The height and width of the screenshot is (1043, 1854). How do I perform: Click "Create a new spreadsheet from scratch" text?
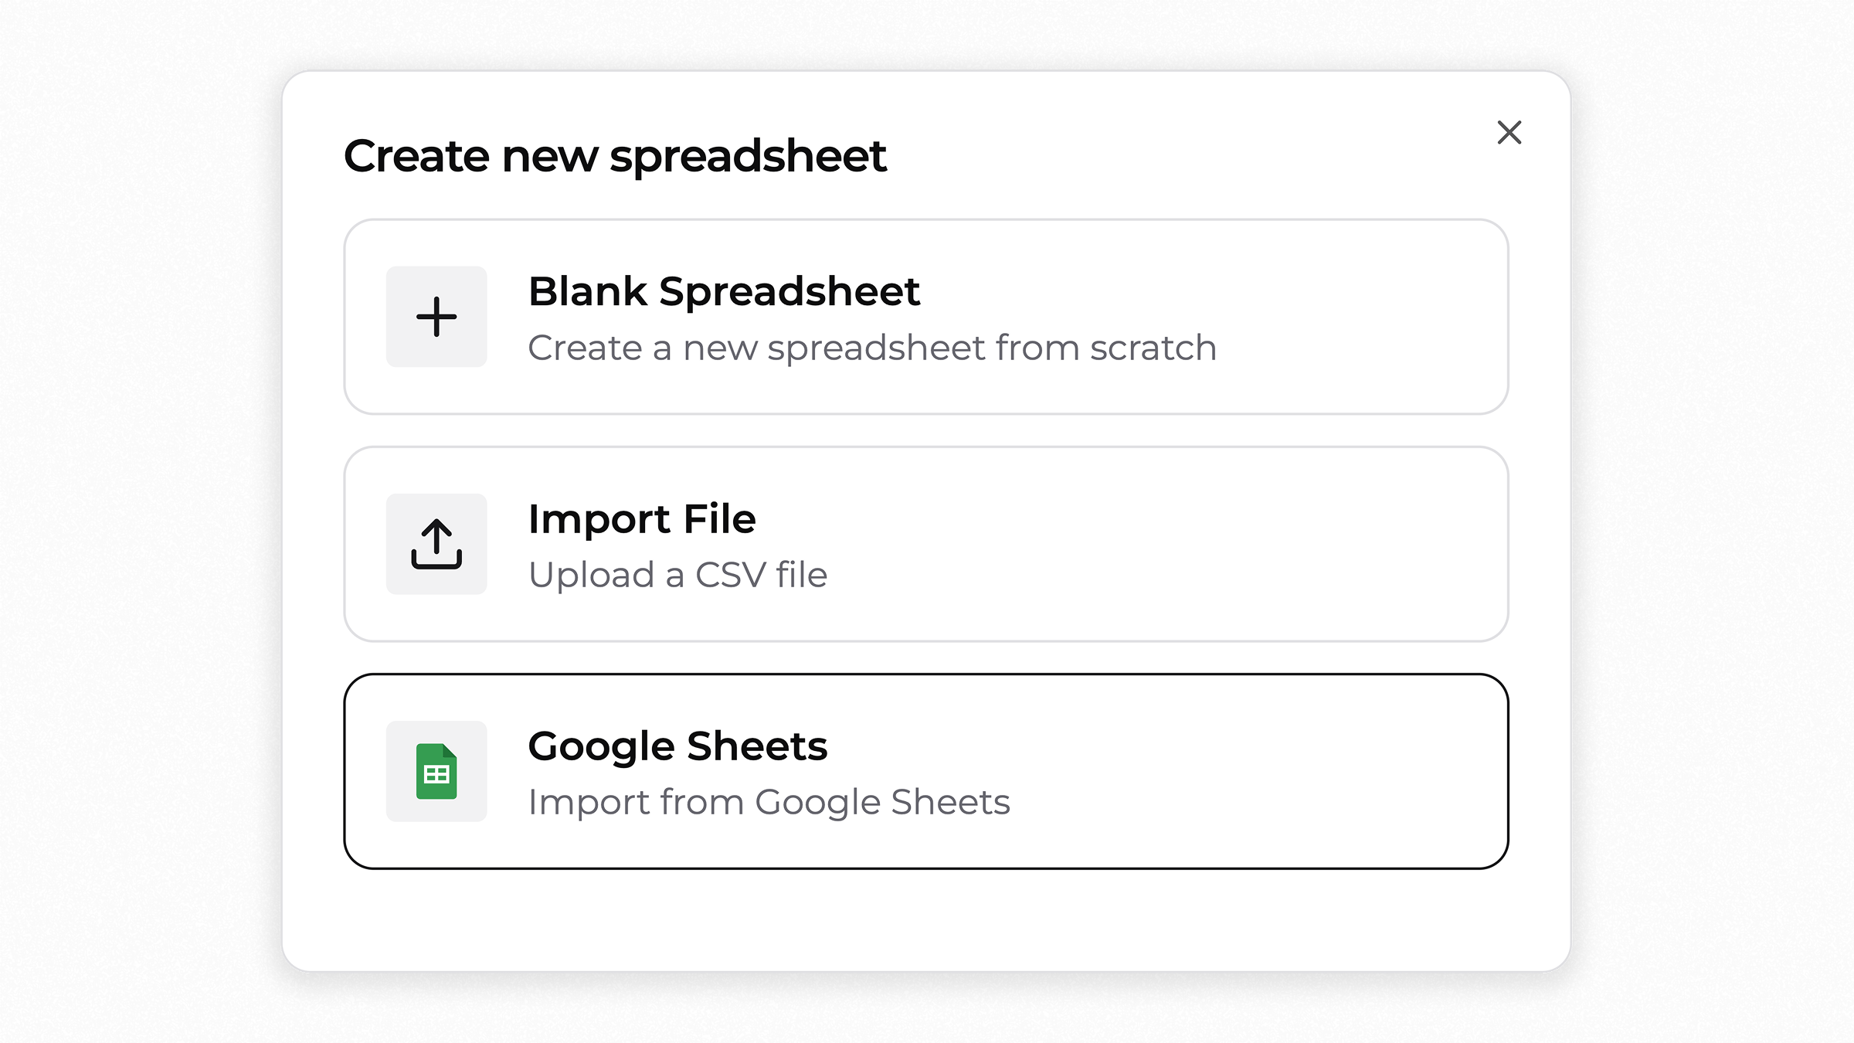872,348
